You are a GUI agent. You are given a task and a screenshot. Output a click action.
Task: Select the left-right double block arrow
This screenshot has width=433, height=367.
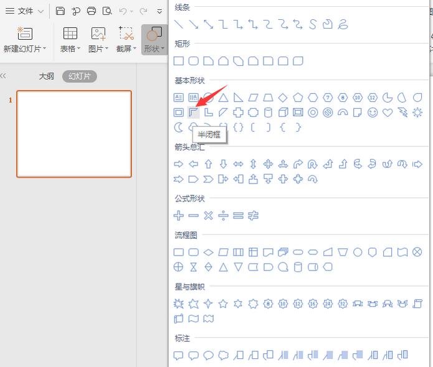click(238, 164)
